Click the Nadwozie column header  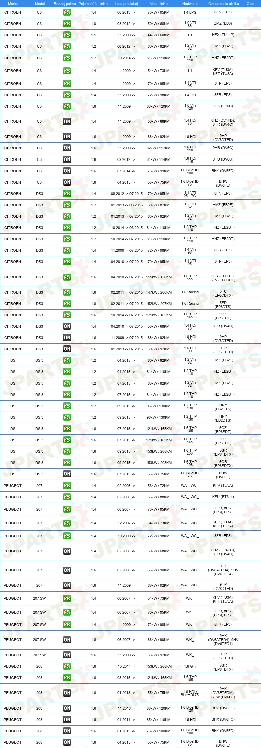tap(190, 4)
